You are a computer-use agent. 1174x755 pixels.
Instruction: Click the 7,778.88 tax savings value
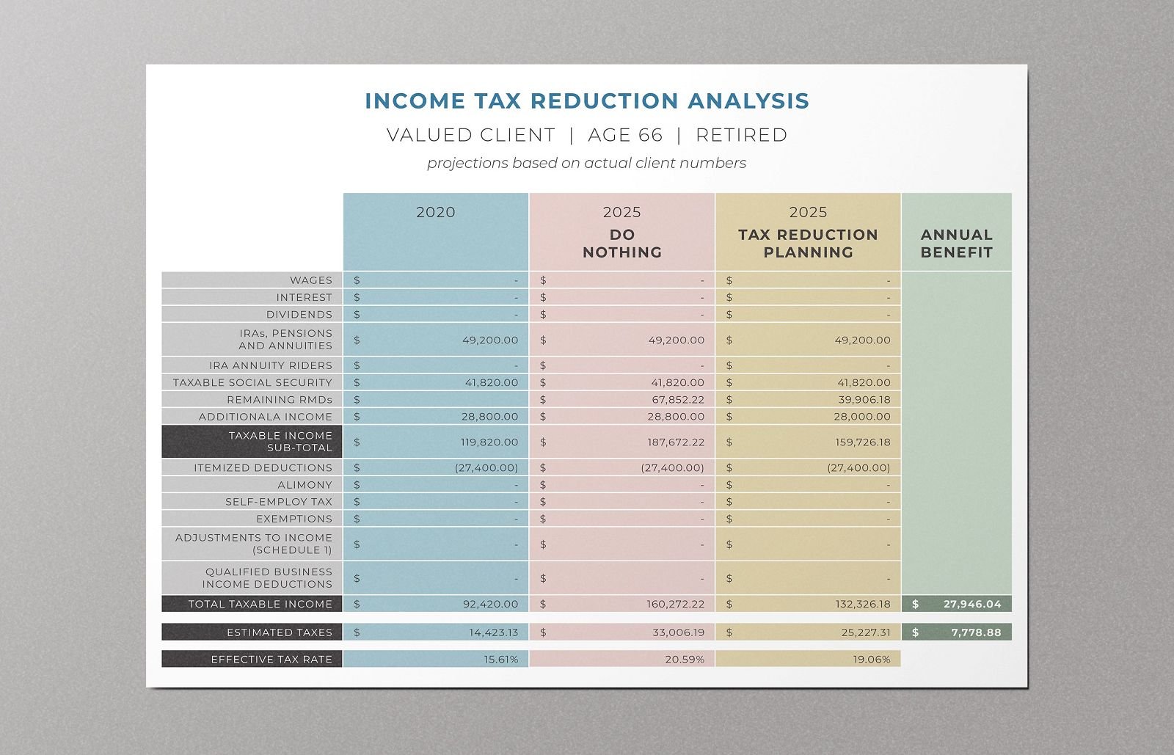click(x=976, y=632)
